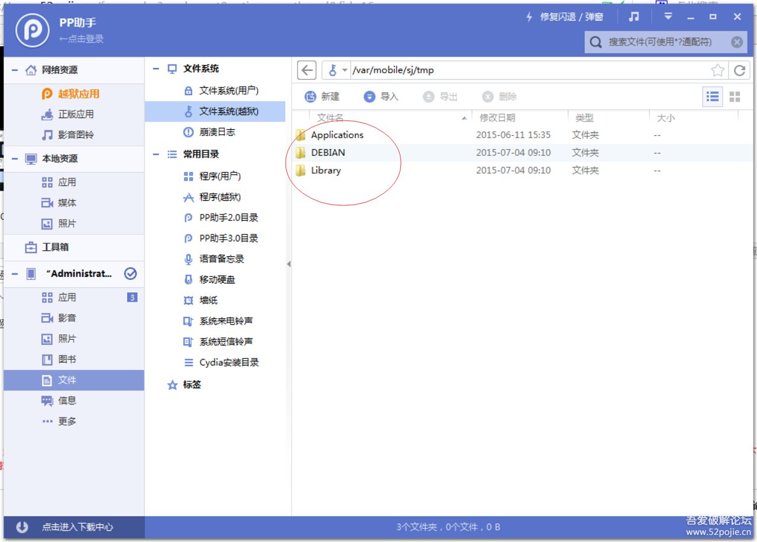
Task: Show 更多 device options
Action: [74, 422]
